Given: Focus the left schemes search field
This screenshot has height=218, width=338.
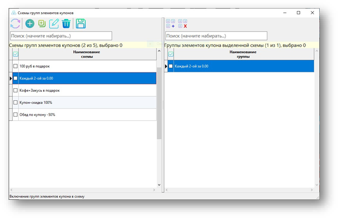Looking at the screenshot, I should [60, 36].
